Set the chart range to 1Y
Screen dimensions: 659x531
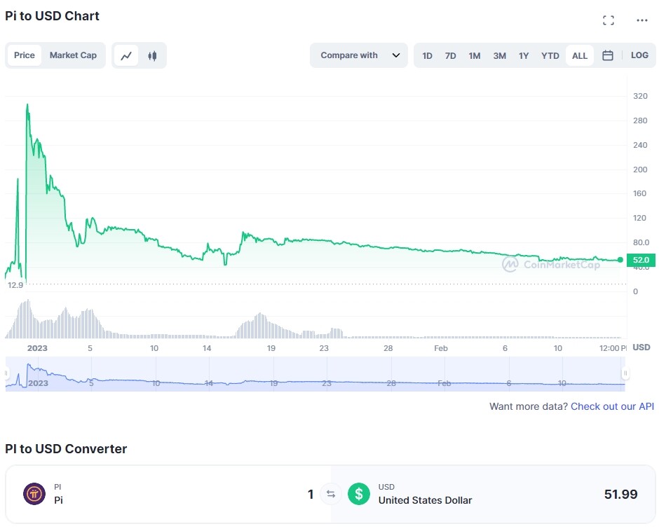tap(523, 55)
